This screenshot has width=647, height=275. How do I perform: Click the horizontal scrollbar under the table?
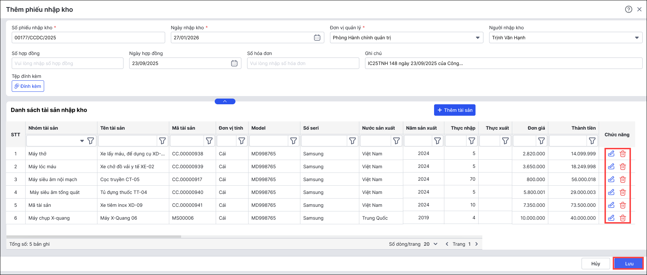94,236
